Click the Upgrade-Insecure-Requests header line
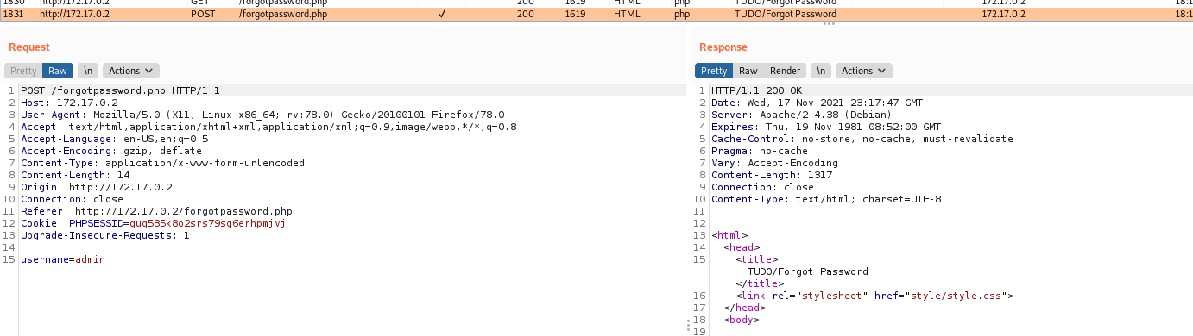The height and width of the screenshot is (336, 1193). (x=105, y=235)
